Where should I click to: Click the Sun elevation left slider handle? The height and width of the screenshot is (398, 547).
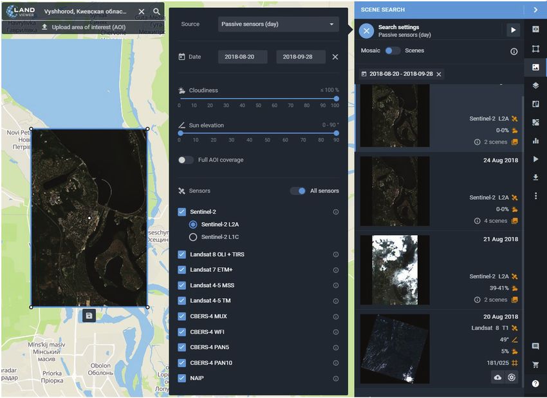point(180,133)
